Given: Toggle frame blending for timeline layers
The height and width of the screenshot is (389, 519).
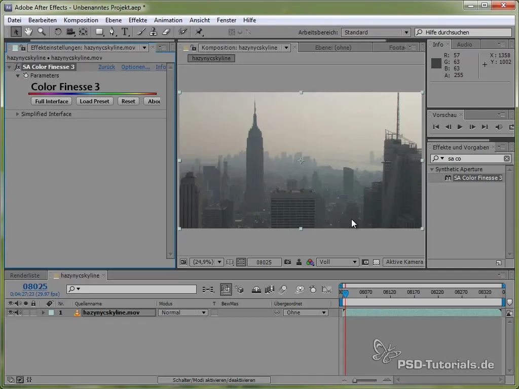Looking at the screenshot, I should [x=270, y=290].
